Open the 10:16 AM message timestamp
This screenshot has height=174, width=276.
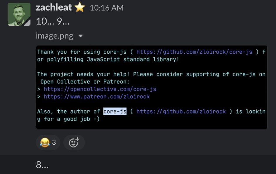(107, 8)
